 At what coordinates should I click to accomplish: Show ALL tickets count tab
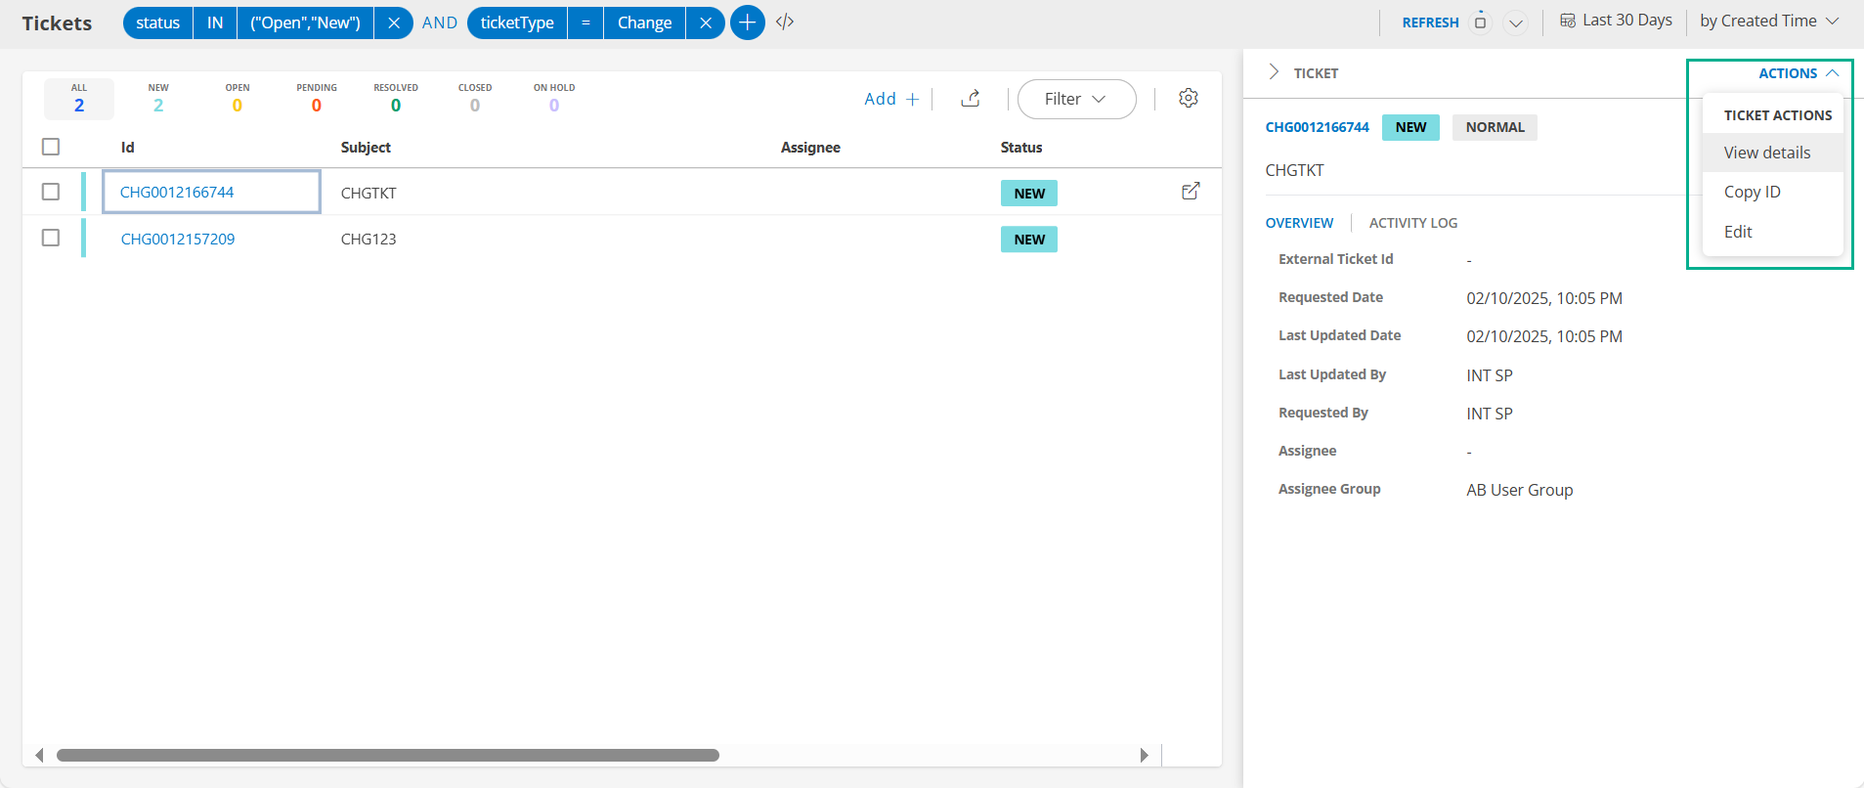tap(79, 99)
